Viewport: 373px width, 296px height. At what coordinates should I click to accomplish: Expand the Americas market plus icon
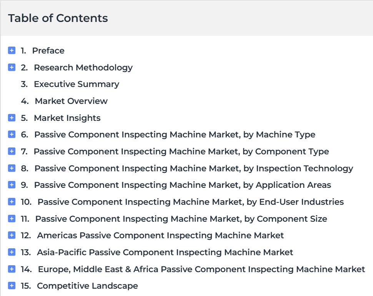coord(12,235)
